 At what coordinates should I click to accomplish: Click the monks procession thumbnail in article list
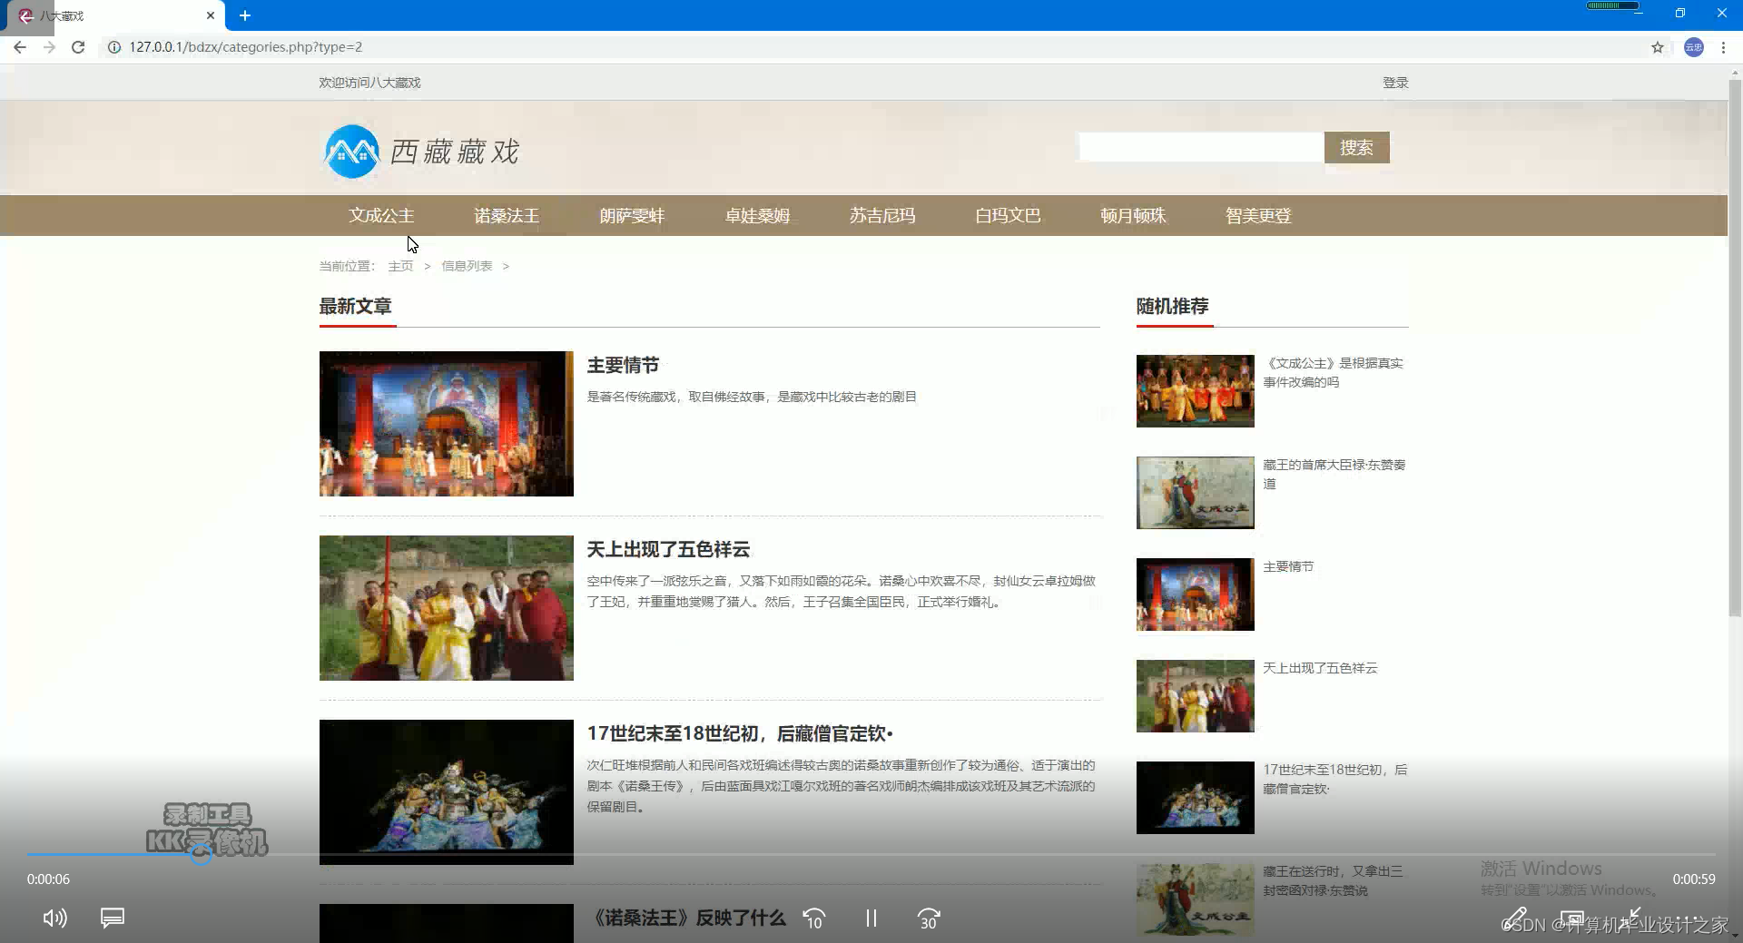coord(447,608)
